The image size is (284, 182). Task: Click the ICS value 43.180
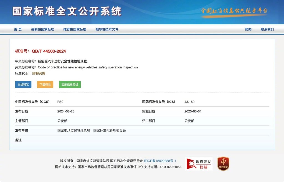tap(189, 102)
